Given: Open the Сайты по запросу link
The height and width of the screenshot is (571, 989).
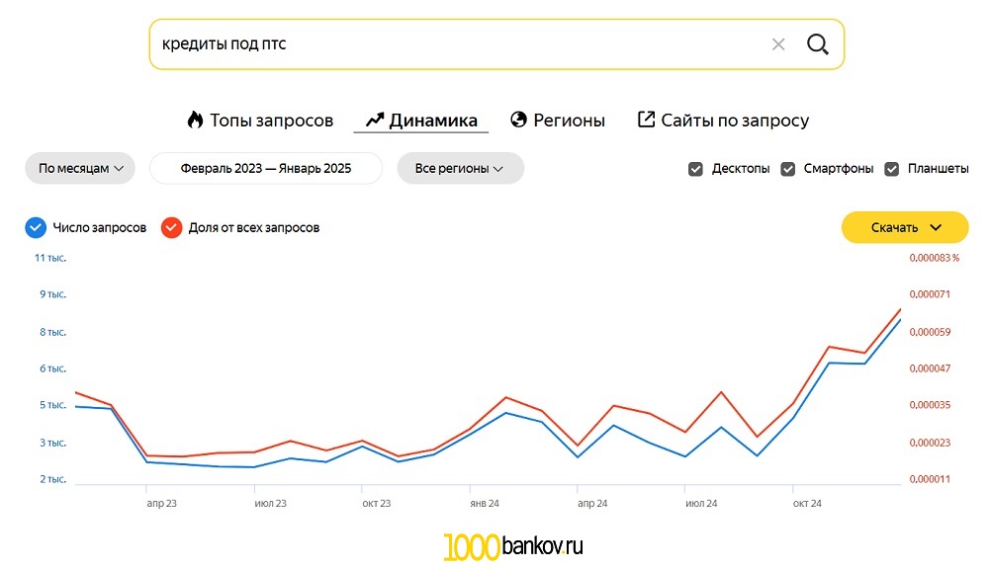Looking at the screenshot, I should 734,121.
